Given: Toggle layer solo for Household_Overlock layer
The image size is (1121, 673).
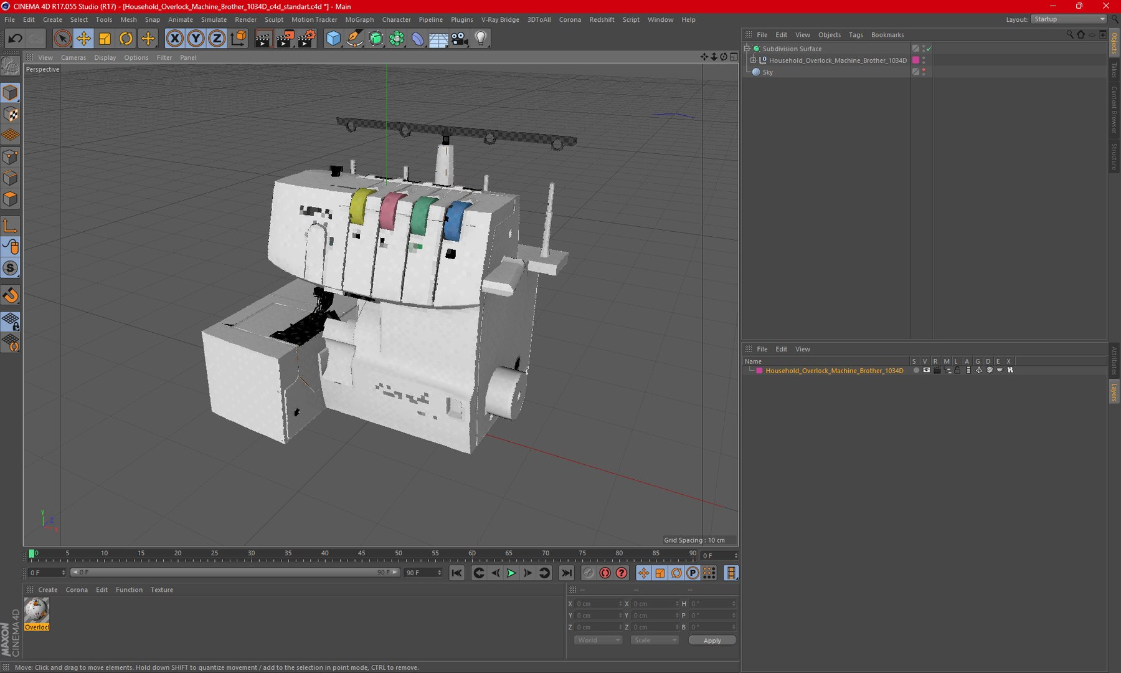Looking at the screenshot, I should pos(916,371).
